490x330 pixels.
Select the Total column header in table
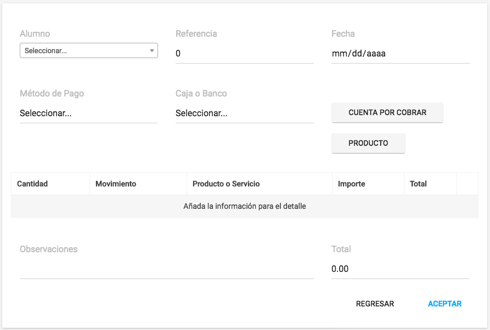pyautogui.click(x=418, y=184)
